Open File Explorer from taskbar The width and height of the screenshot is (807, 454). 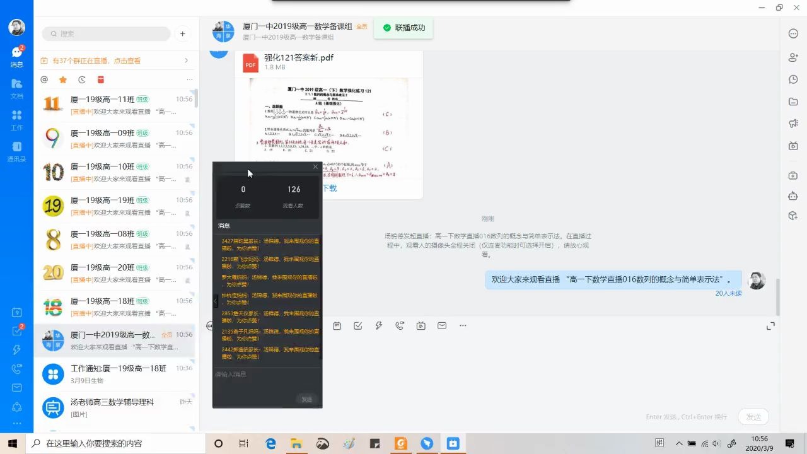click(x=297, y=443)
